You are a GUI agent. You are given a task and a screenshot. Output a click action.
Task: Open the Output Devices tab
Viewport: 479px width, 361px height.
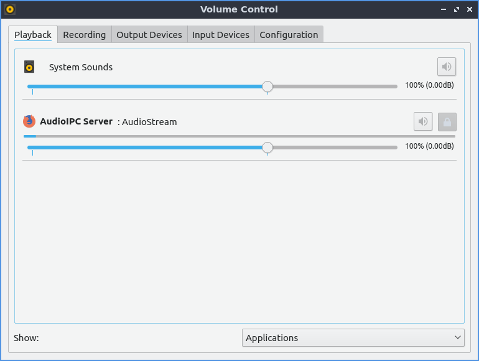pyautogui.click(x=149, y=35)
